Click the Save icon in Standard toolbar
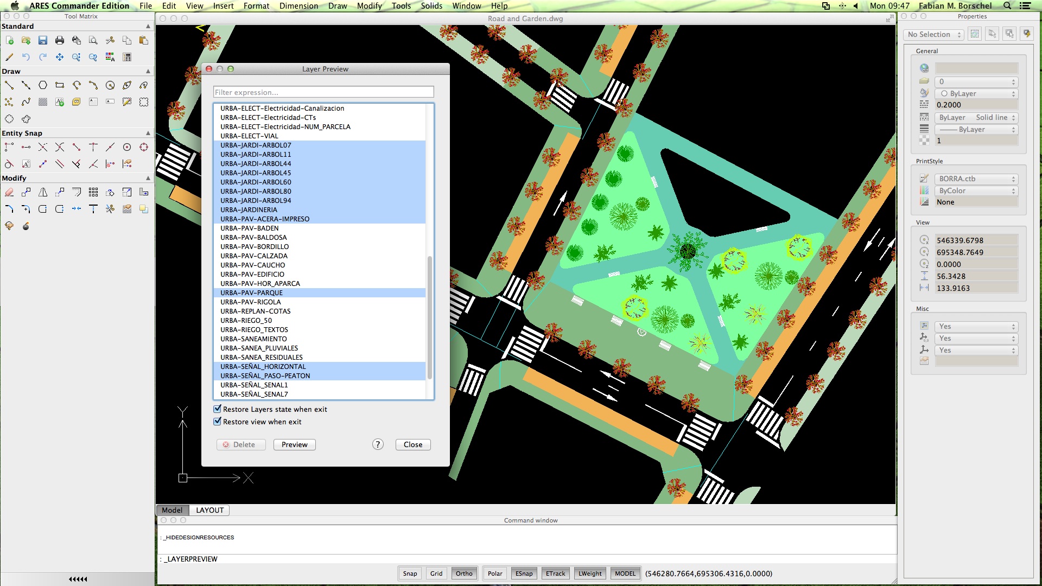Image resolution: width=1042 pixels, height=586 pixels. [43, 40]
